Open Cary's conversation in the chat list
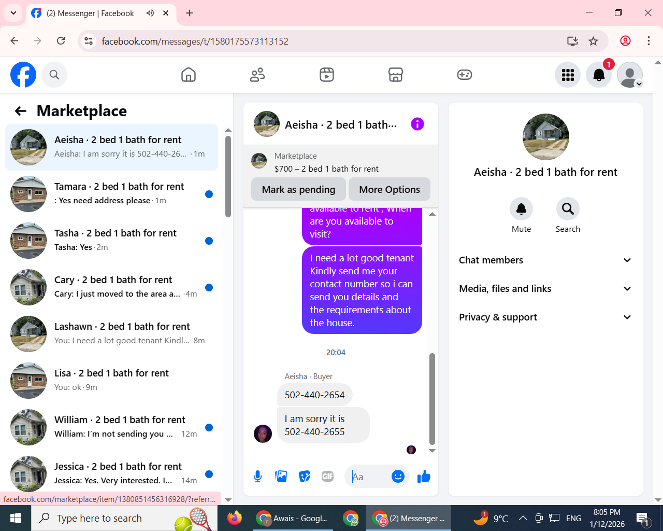 pos(111,287)
